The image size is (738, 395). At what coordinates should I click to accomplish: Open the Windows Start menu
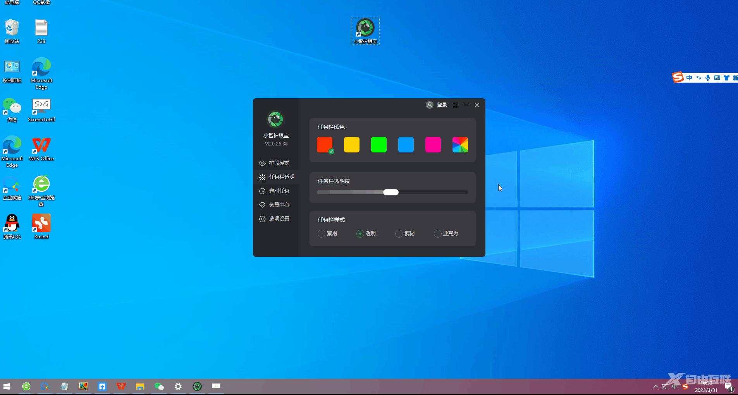(7, 386)
